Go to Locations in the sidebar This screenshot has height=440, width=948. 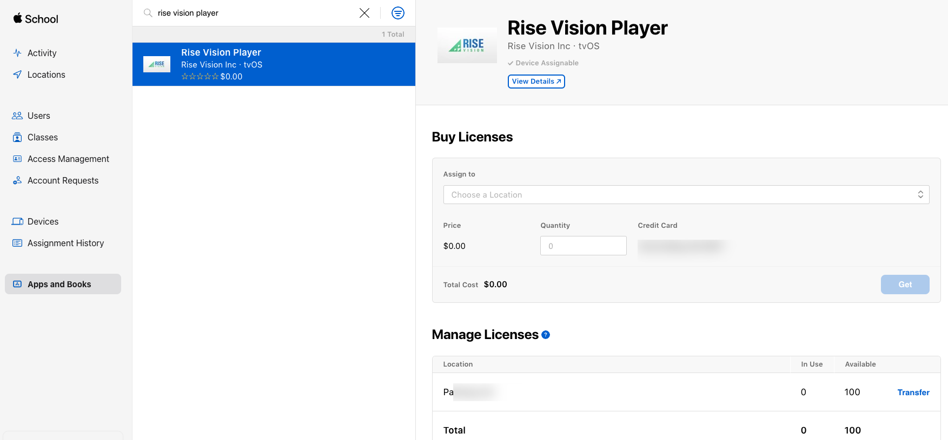point(46,75)
